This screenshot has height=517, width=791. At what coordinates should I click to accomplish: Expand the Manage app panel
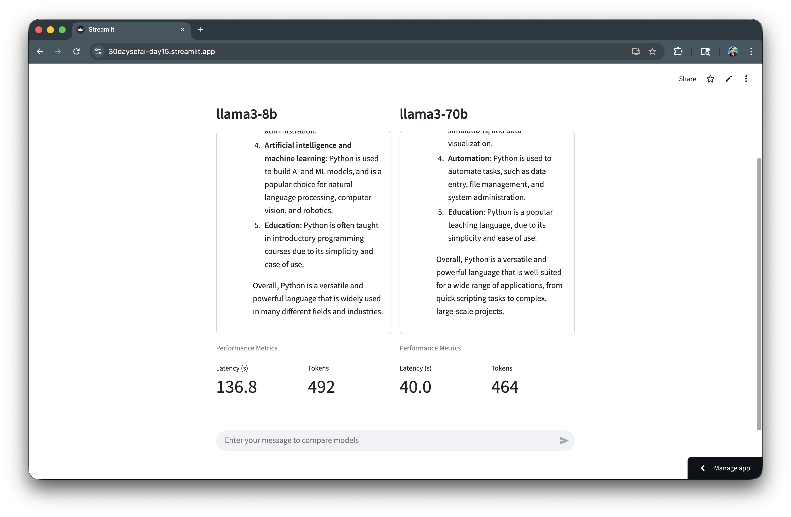tap(725, 468)
